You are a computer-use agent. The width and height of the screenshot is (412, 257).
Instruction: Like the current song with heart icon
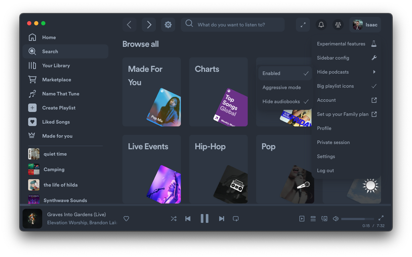tap(126, 219)
